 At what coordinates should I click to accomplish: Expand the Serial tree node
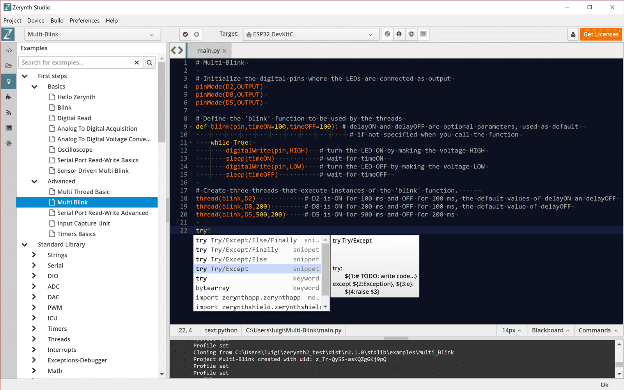[x=34, y=265]
